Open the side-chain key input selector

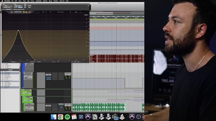click(8, 9)
